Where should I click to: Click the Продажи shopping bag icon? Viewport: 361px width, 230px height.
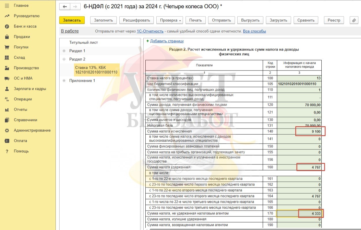point(7,37)
